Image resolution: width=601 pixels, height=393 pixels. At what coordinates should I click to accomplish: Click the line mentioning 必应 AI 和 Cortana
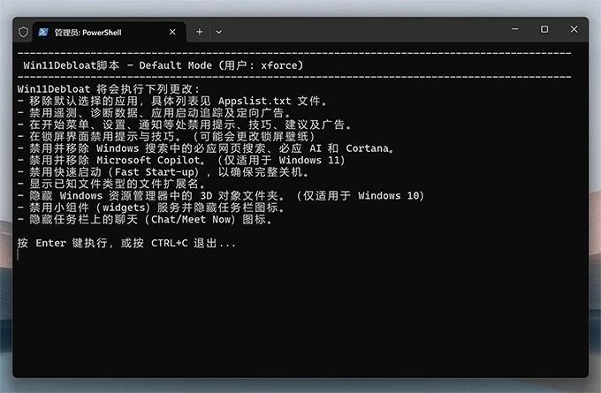[205, 148]
